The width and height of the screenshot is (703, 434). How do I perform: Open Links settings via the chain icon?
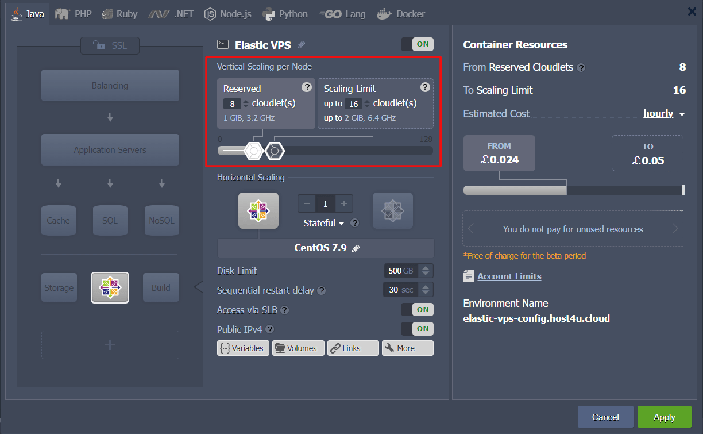(x=353, y=348)
